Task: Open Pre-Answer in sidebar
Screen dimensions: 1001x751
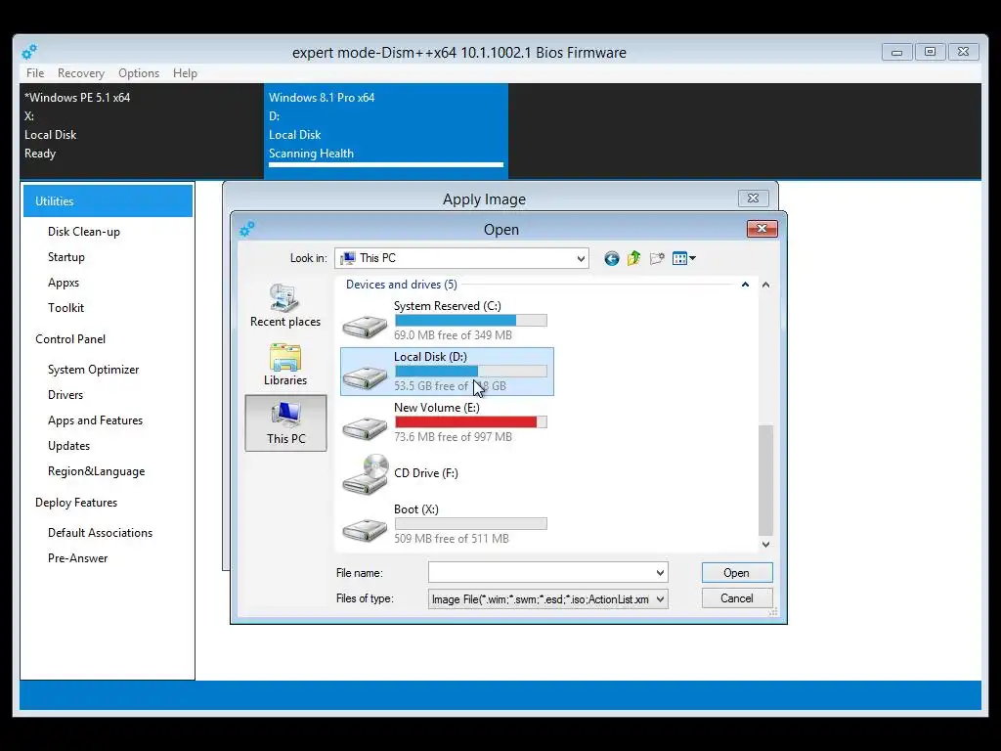Action: tap(77, 558)
